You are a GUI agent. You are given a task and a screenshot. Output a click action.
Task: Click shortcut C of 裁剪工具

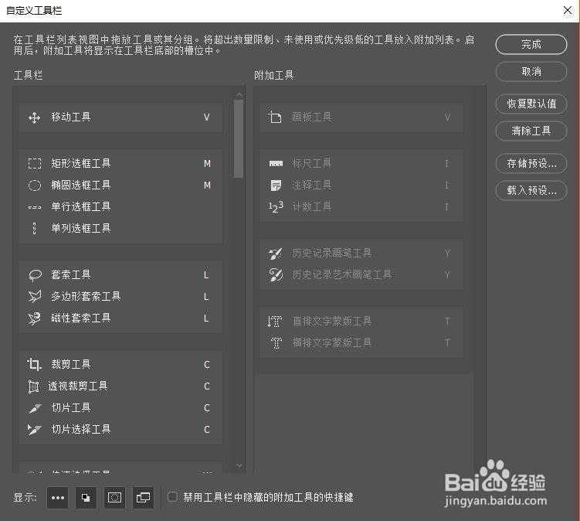207,365
